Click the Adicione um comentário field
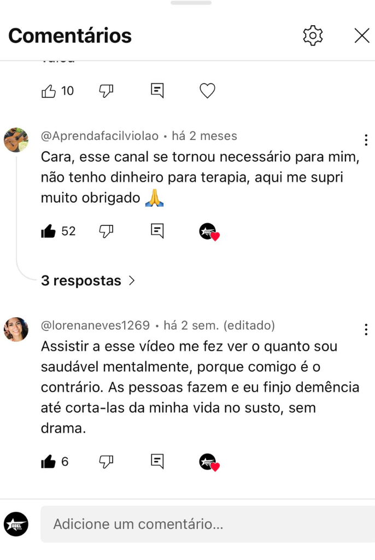Screen dimensions: 375x560 coord(208,524)
